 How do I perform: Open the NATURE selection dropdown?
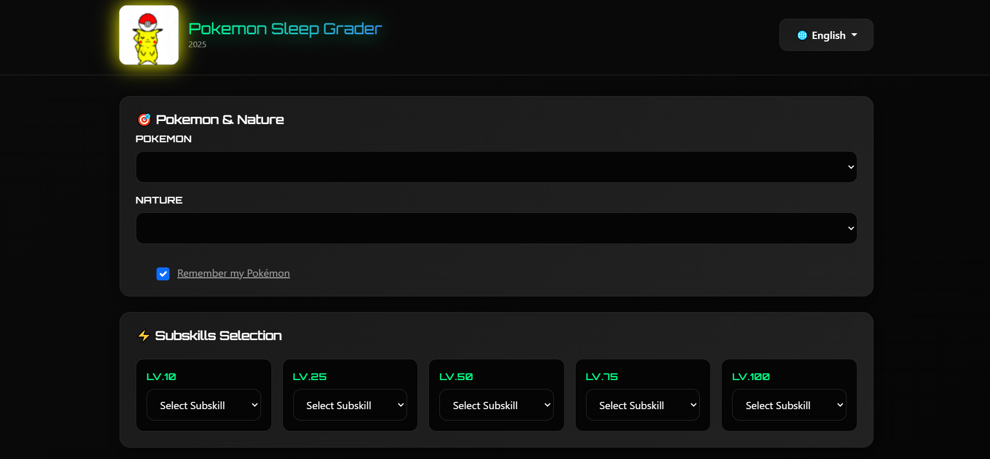(496, 228)
